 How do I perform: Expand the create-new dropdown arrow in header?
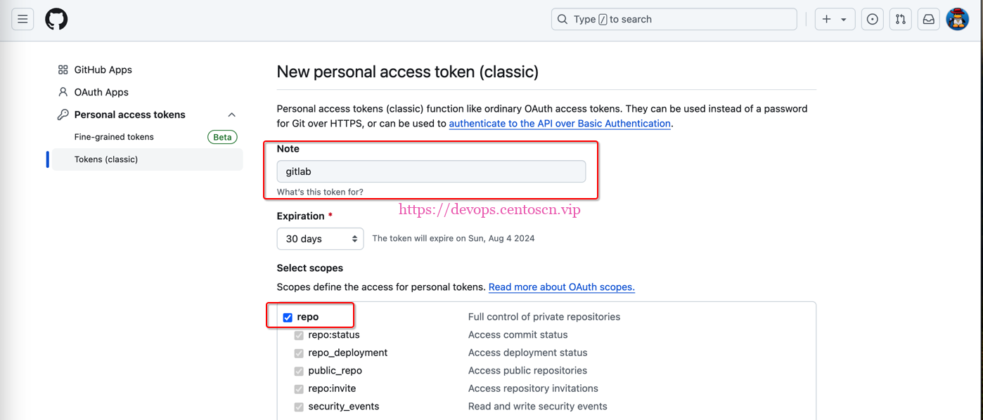click(x=844, y=20)
